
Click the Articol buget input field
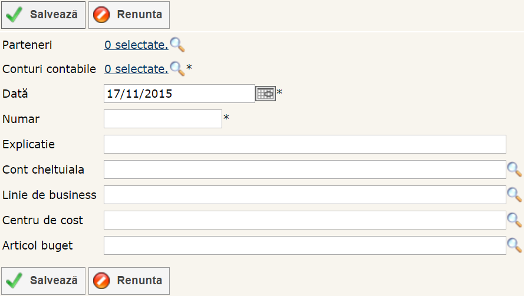305,245
